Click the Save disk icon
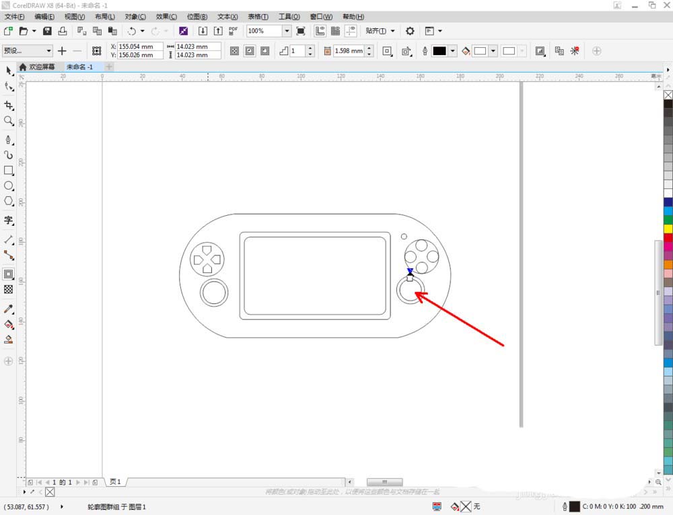 point(47,31)
